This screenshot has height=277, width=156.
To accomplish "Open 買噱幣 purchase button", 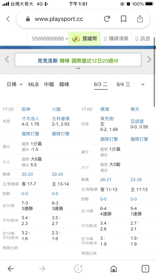I will 84,39.
